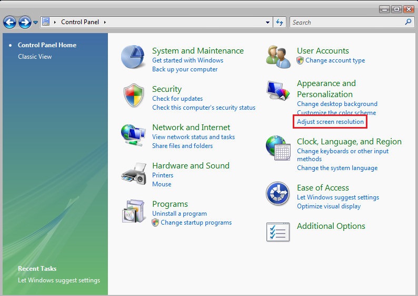Click the Ease of Access icon
The width and height of the screenshot is (418, 296).
point(278,194)
